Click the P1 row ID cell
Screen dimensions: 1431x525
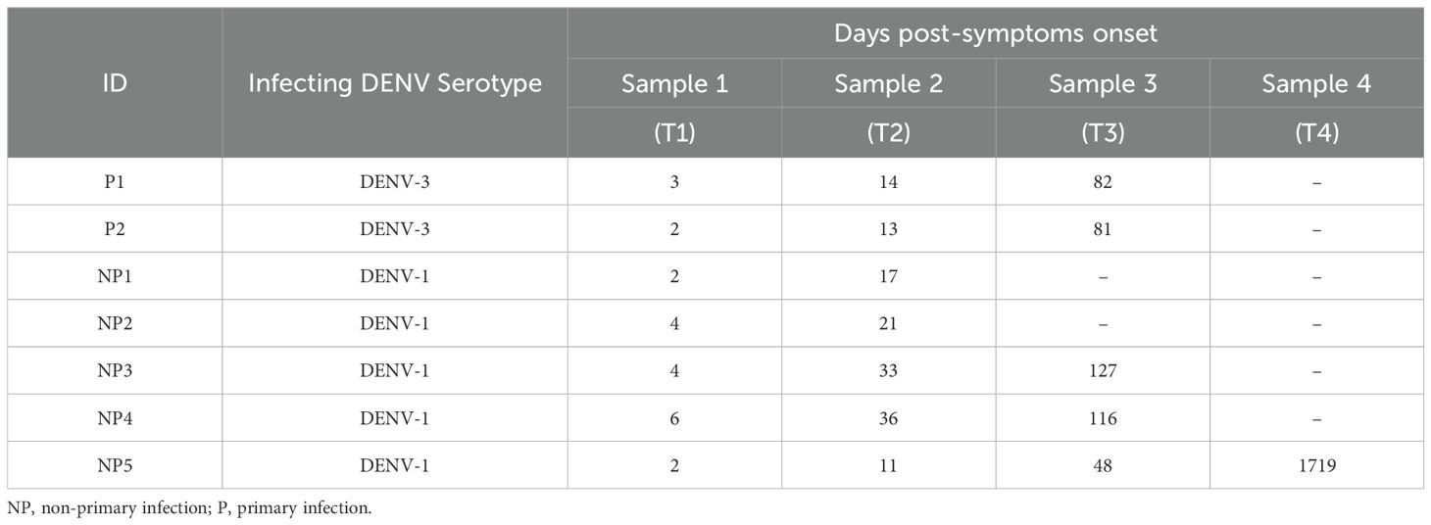tap(115, 182)
